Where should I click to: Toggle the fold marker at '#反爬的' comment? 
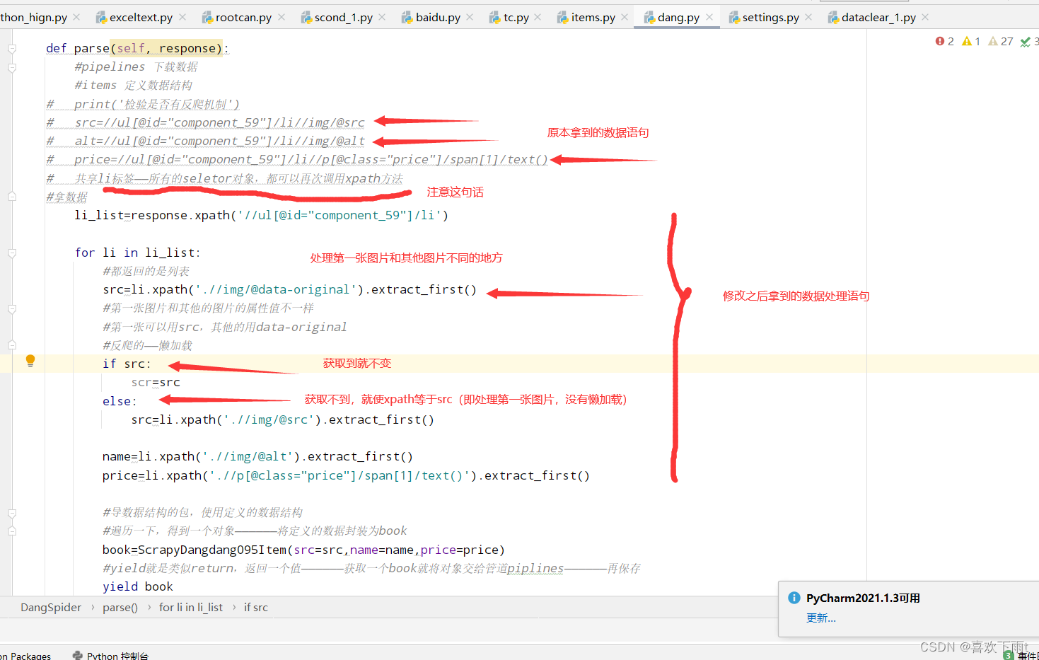[x=12, y=345]
